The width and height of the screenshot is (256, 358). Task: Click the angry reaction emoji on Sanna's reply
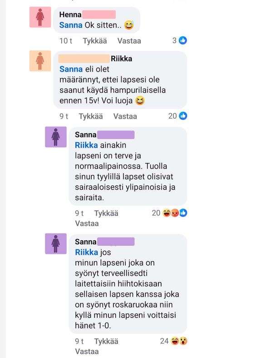tap(175, 213)
